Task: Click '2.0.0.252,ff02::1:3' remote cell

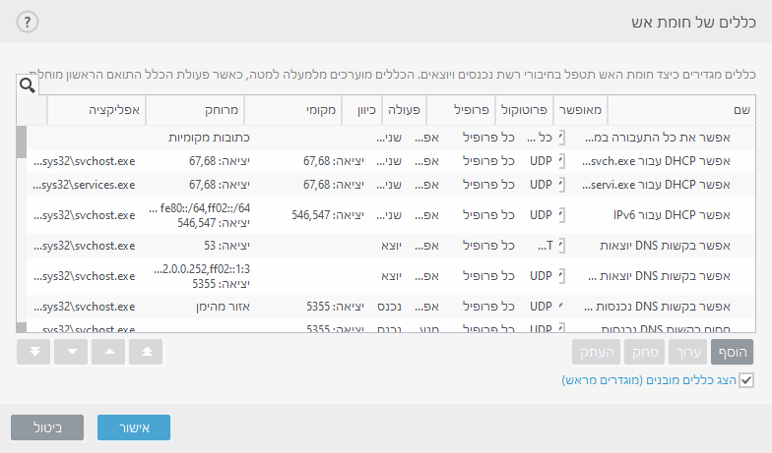Action: pos(202,269)
